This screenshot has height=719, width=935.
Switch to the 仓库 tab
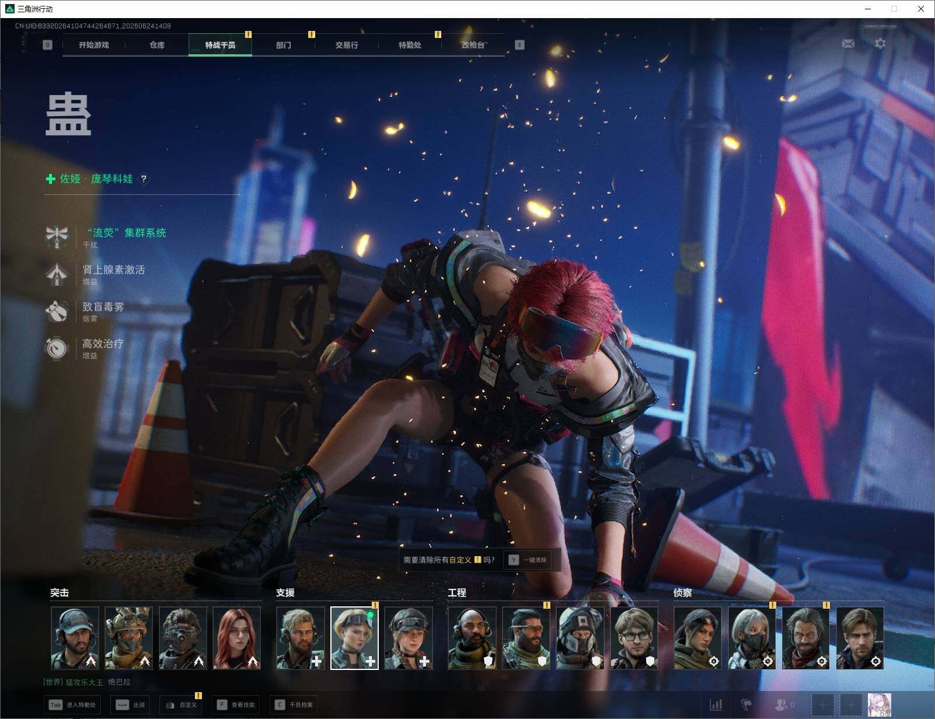coord(157,45)
